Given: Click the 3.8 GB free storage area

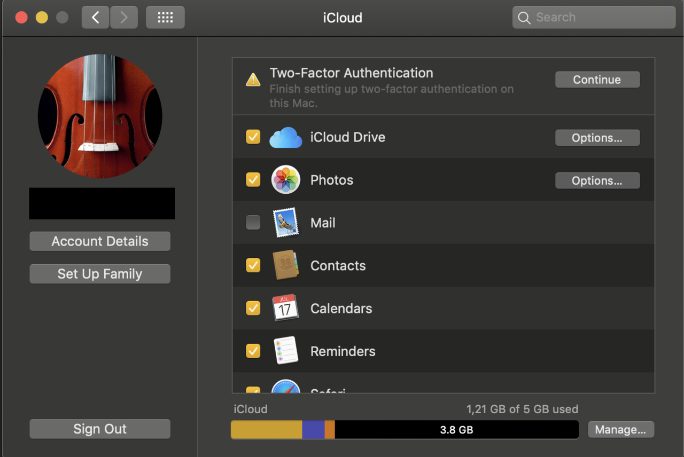Looking at the screenshot, I should (x=456, y=430).
